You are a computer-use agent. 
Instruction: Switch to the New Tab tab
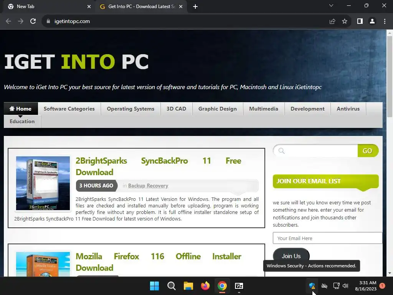[48, 7]
